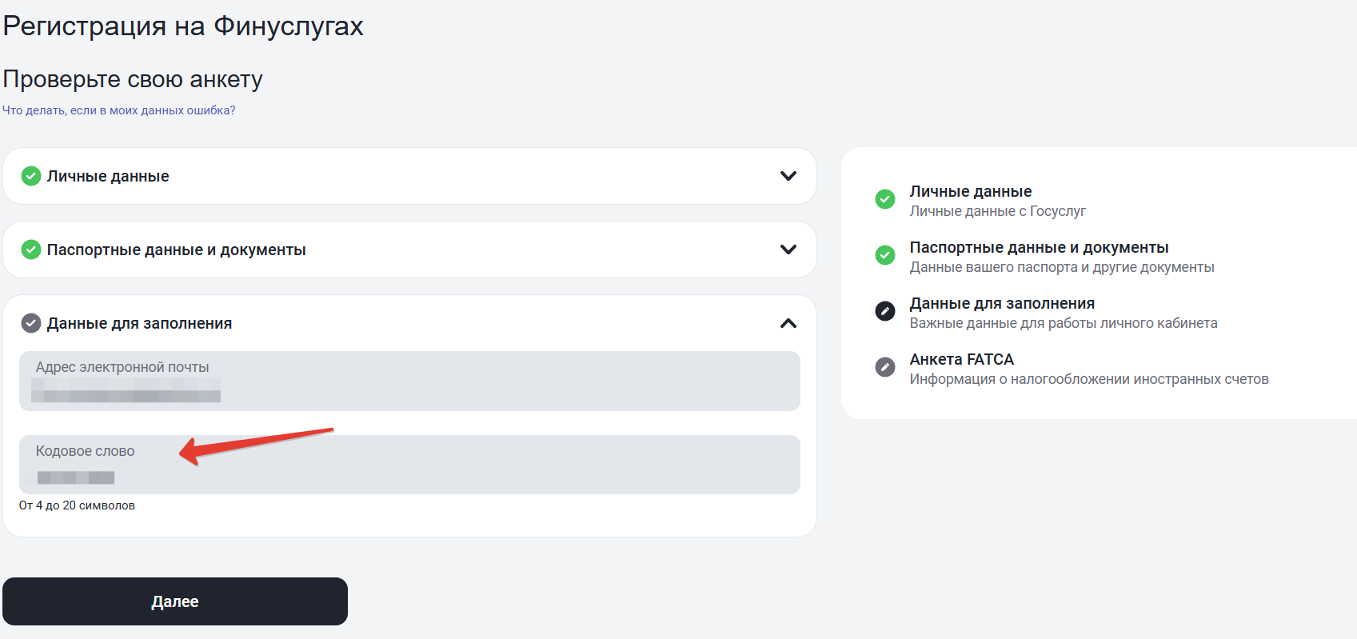Select sidebar step title Данные для заполнения
This screenshot has height=639, width=1357.
click(1002, 303)
